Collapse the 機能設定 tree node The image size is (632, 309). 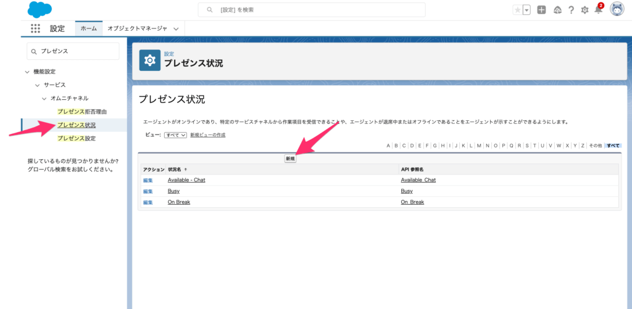27,72
